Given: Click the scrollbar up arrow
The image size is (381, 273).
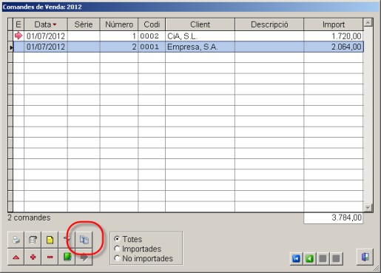Looking at the screenshot, I should (x=368, y=23).
